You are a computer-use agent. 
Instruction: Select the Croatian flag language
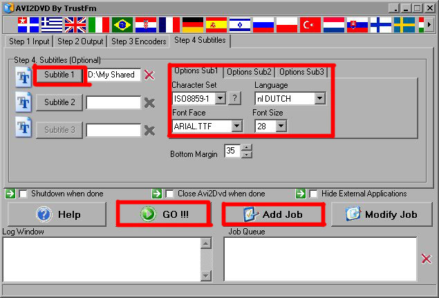[146, 25]
